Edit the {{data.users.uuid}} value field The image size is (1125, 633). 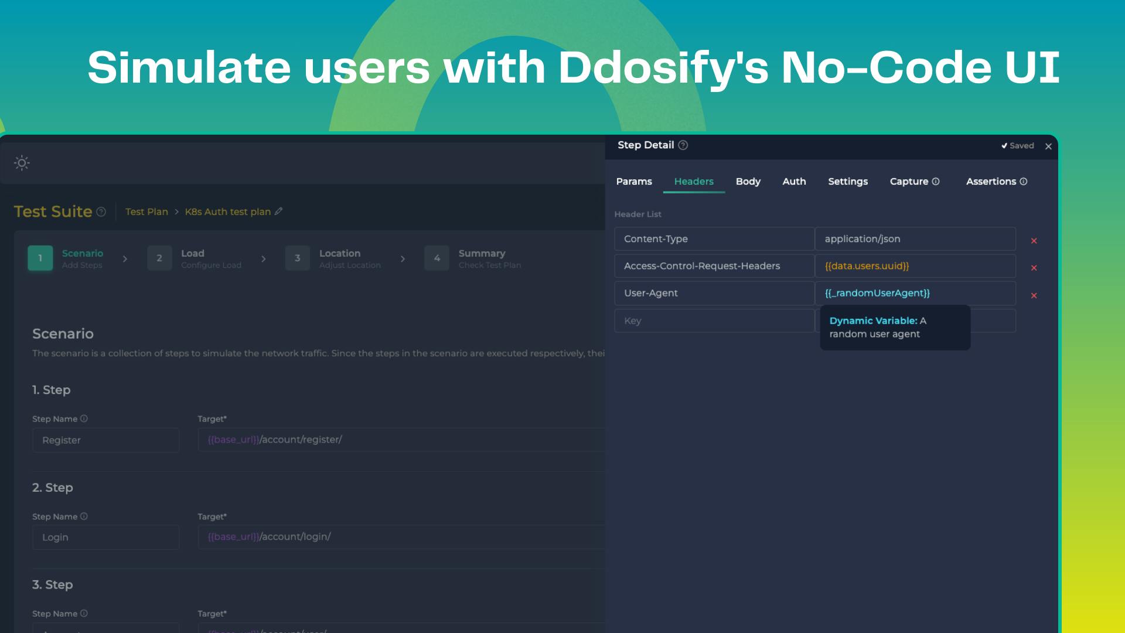[915, 266]
